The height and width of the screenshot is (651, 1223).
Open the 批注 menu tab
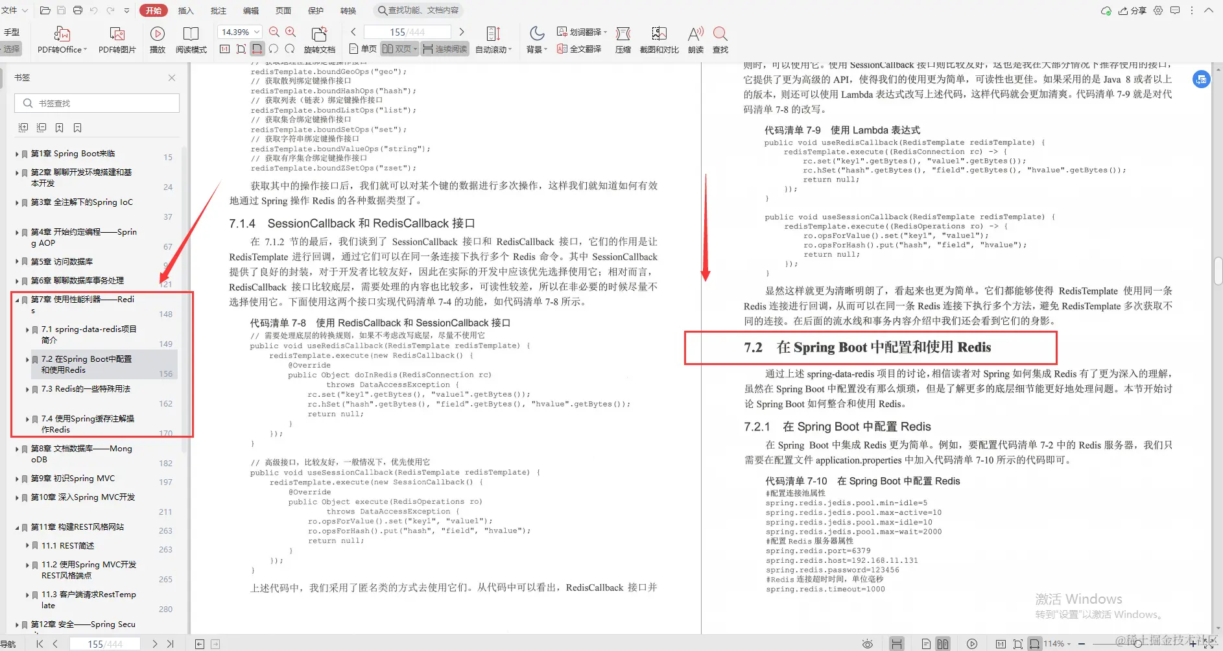[x=218, y=10]
